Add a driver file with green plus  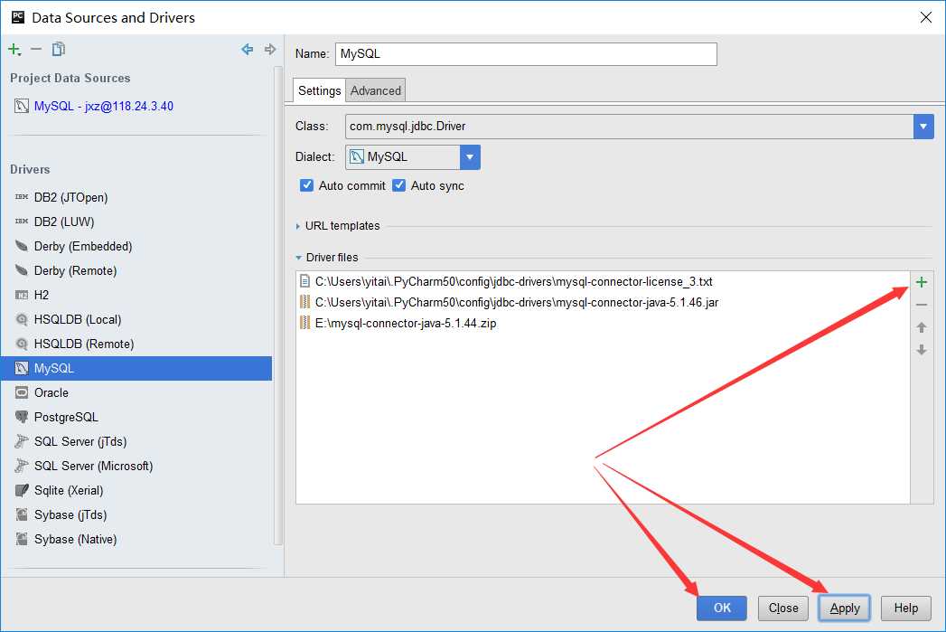922,282
